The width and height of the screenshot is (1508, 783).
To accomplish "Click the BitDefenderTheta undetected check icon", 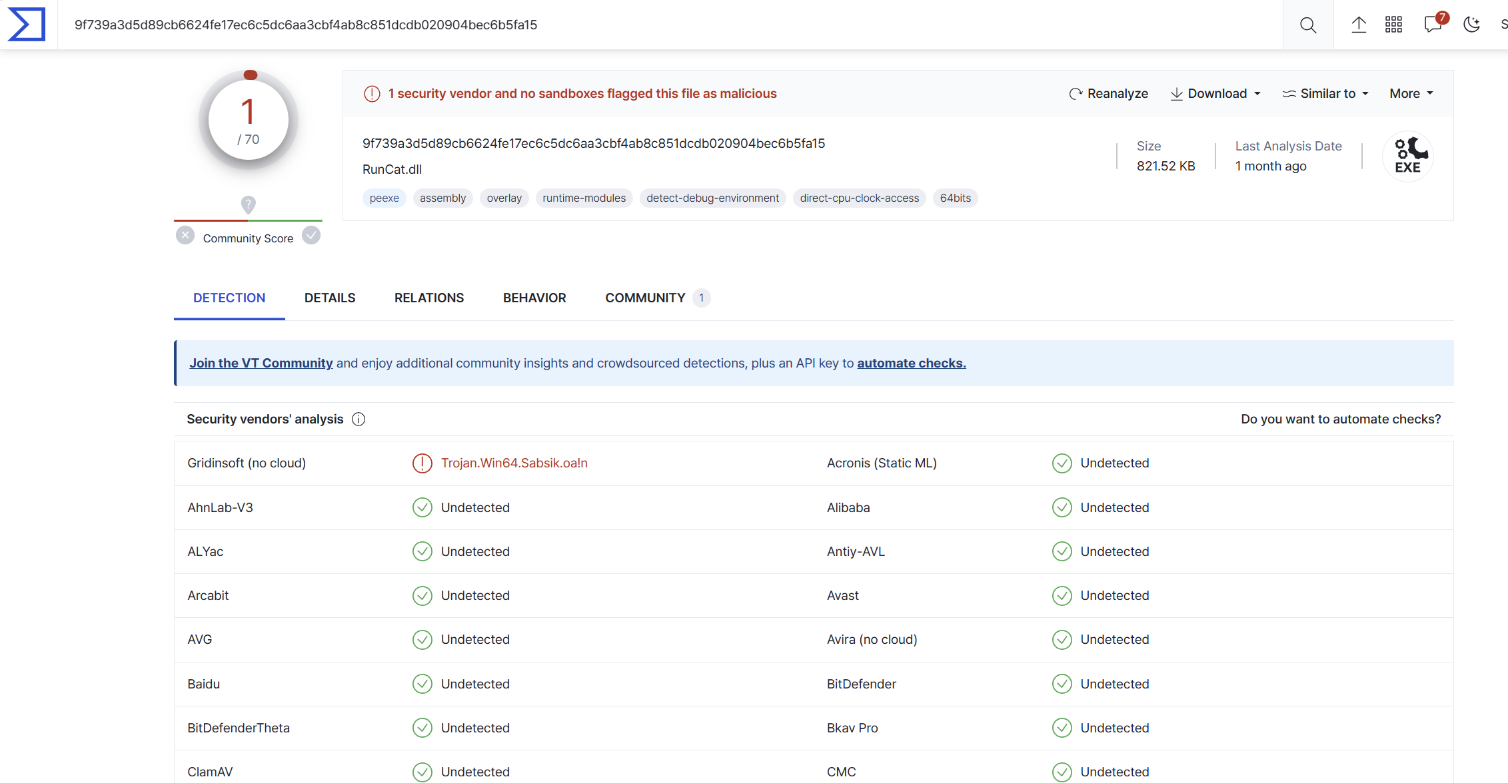I will (x=422, y=728).
